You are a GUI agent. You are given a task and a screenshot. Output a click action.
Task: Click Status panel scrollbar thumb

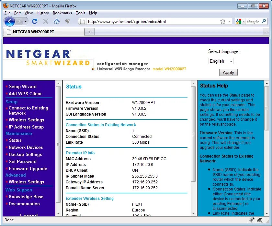(x=193, y=134)
